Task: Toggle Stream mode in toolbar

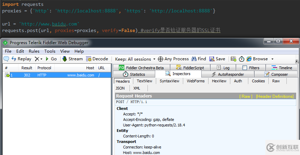Action: 72,59
